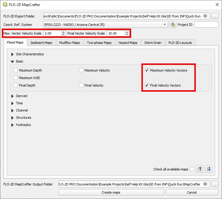Viewport: 222px width, 199px height.
Task: Clear the MapCrafter Output Folder path
Action: tap(205, 184)
